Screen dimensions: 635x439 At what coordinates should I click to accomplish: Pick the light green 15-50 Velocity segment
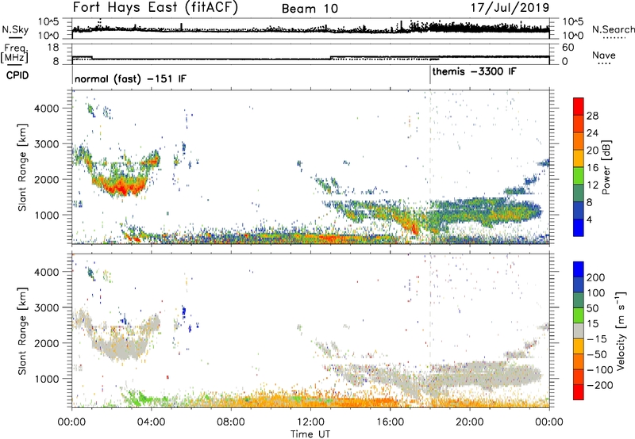(579, 315)
